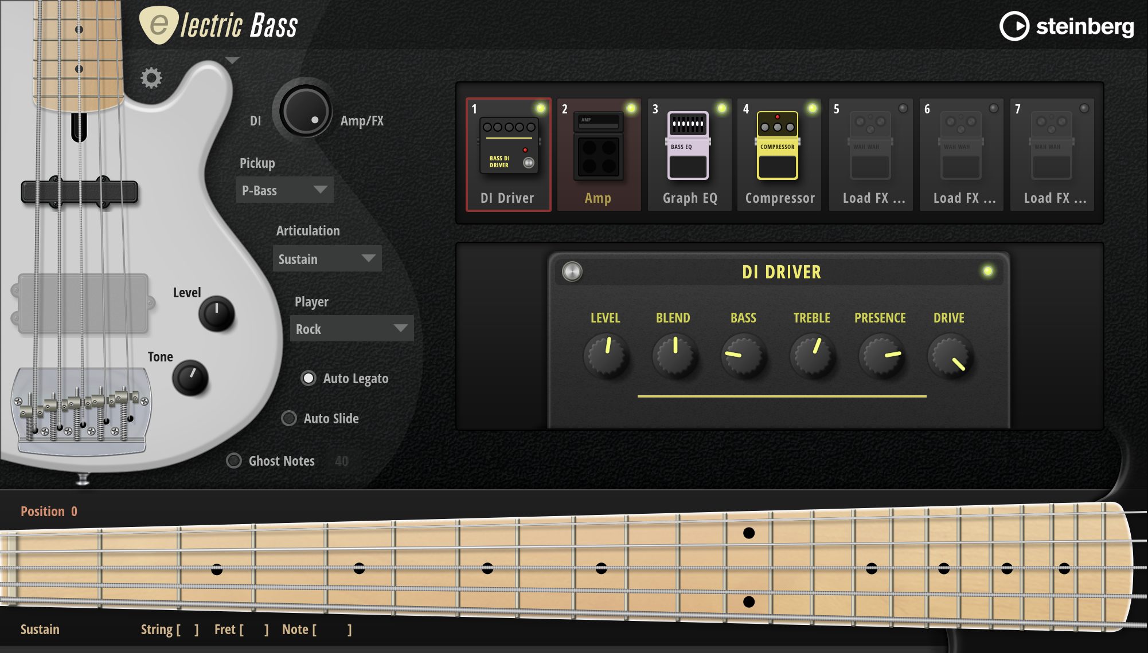Click the round button beside DI DRIVER title
The image size is (1148, 653).
572,272
